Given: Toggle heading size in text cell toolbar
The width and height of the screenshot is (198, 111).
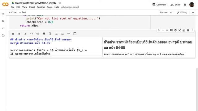Looking at the screenshot, I should [x=13, y=34].
